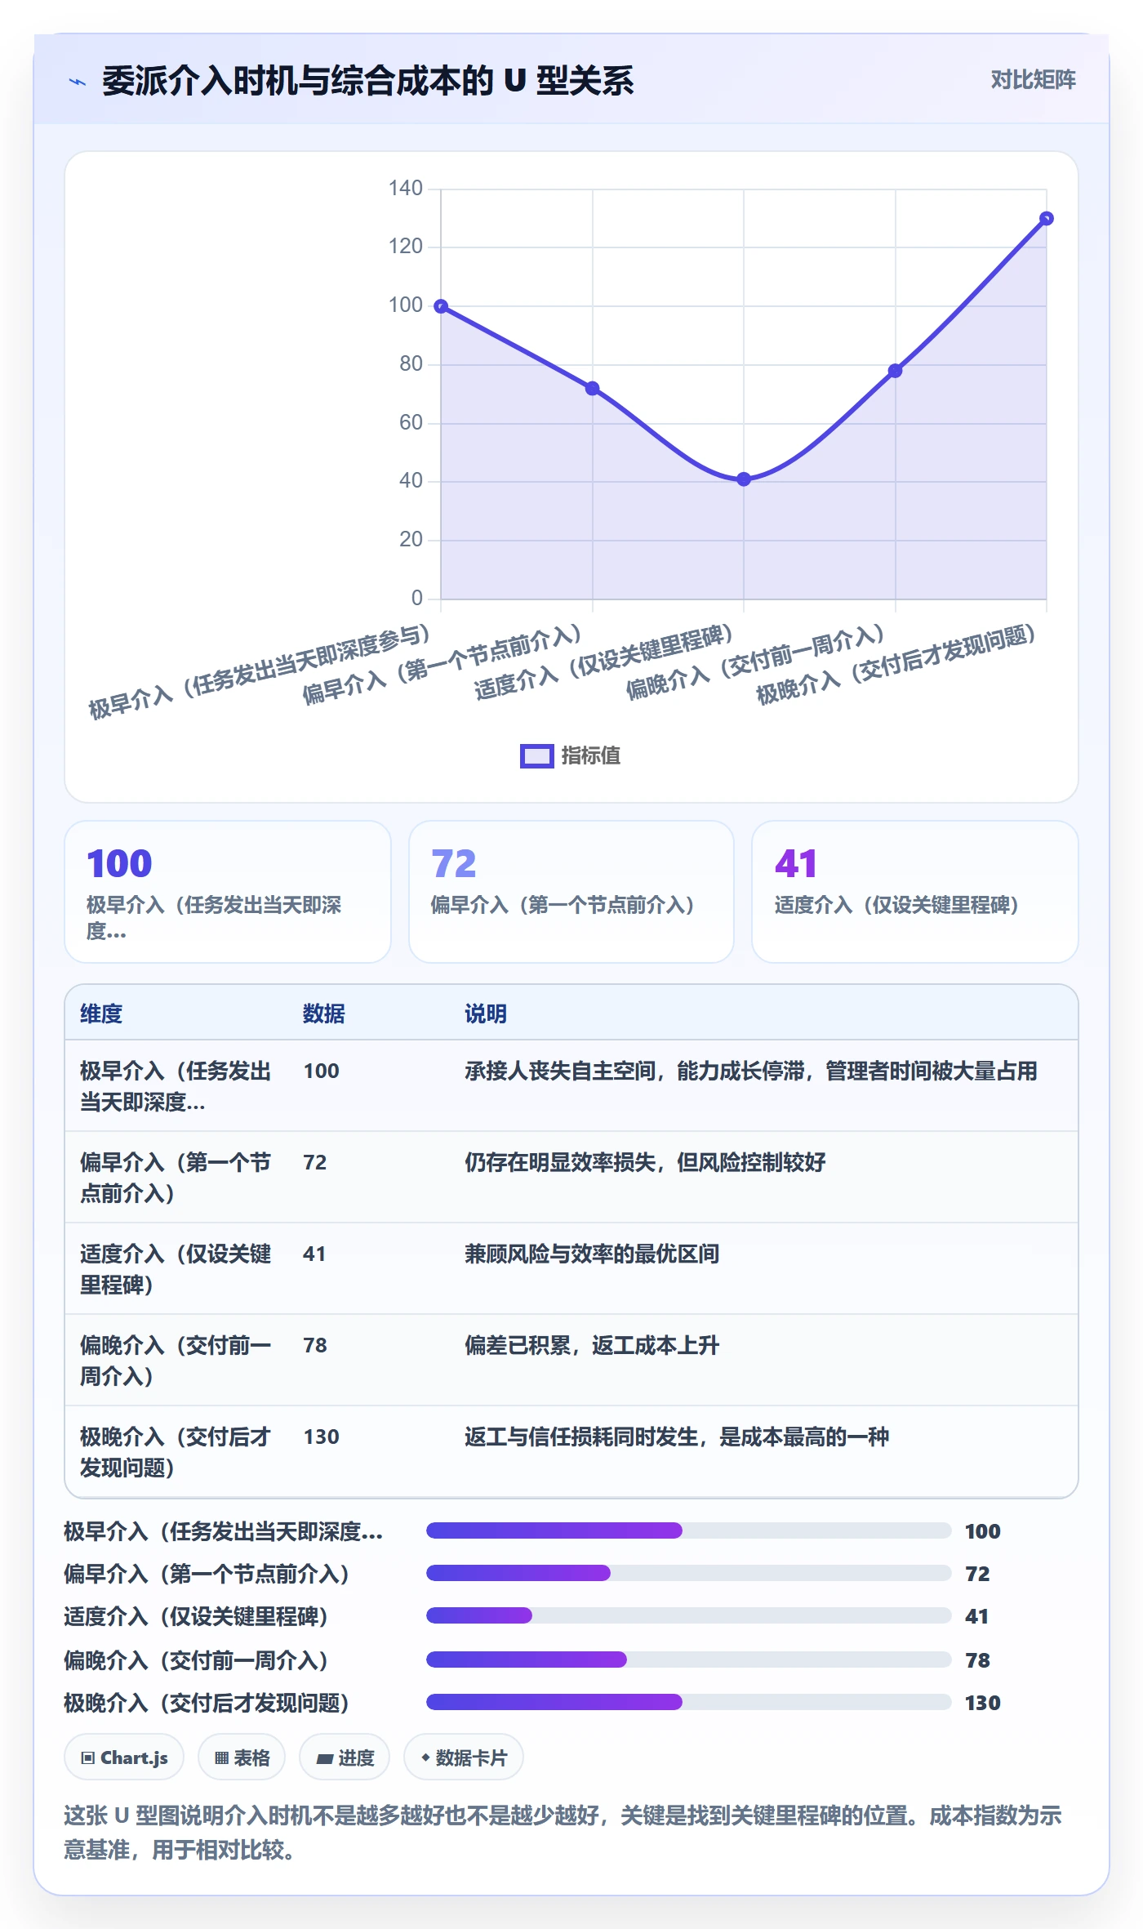The height and width of the screenshot is (1929, 1143).
Task: Open the data card showing 100
Action: (228, 892)
